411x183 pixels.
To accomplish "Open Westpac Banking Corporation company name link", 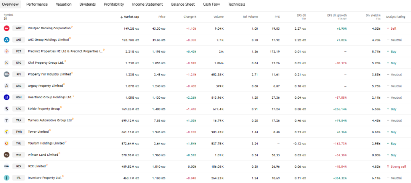I will [x=49, y=28].
